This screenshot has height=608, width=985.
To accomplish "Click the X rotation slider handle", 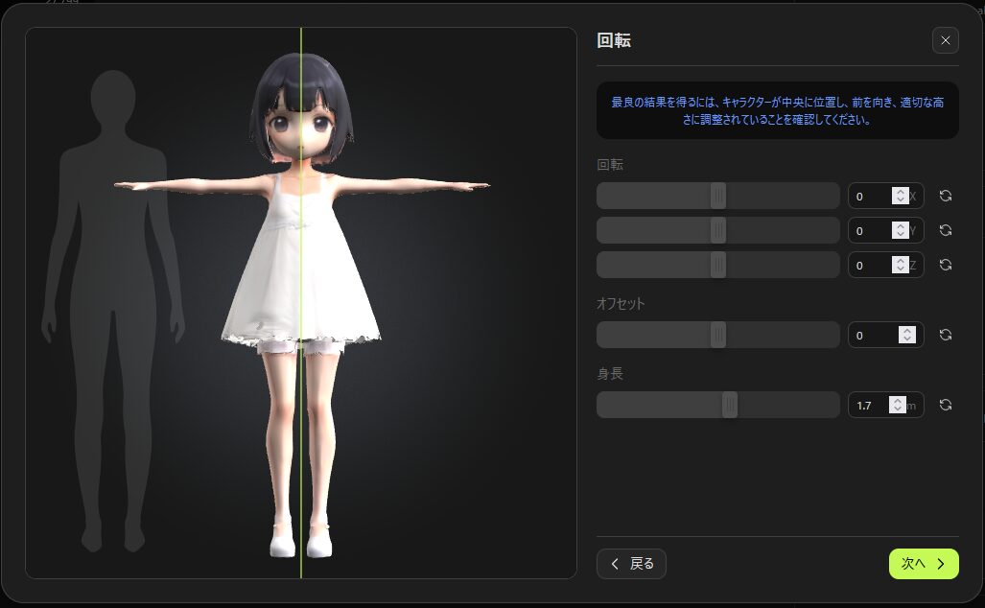I will point(718,196).
